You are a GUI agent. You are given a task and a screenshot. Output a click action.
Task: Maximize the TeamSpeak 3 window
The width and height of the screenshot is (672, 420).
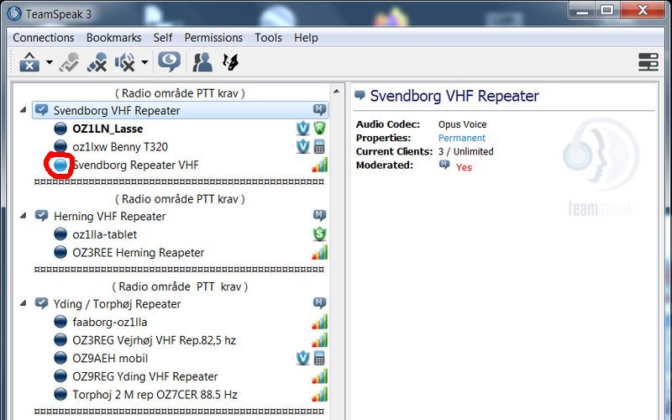point(606,10)
